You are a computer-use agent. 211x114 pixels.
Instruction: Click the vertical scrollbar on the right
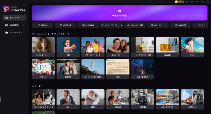[210, 24]
